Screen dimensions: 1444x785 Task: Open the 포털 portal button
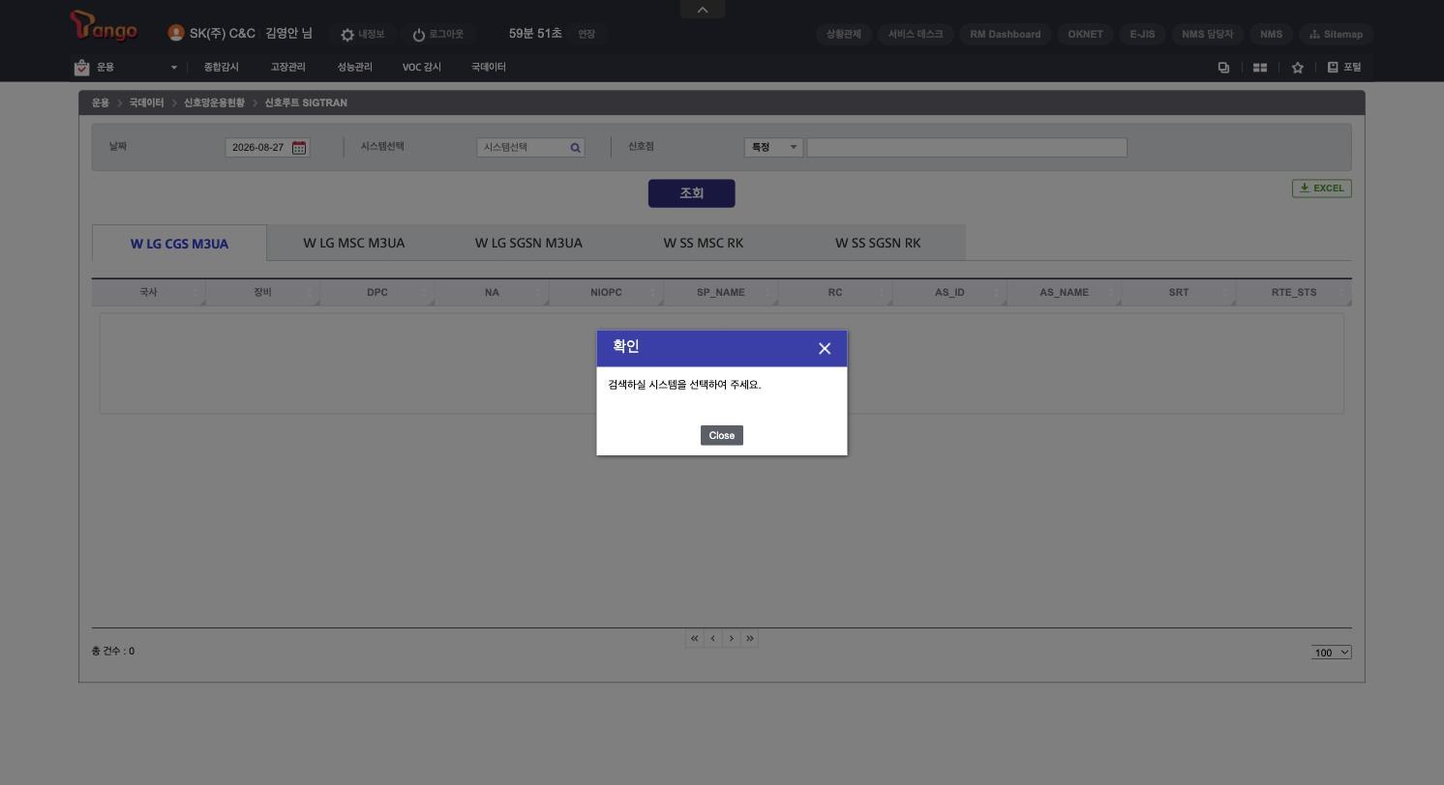point(1344,68)
